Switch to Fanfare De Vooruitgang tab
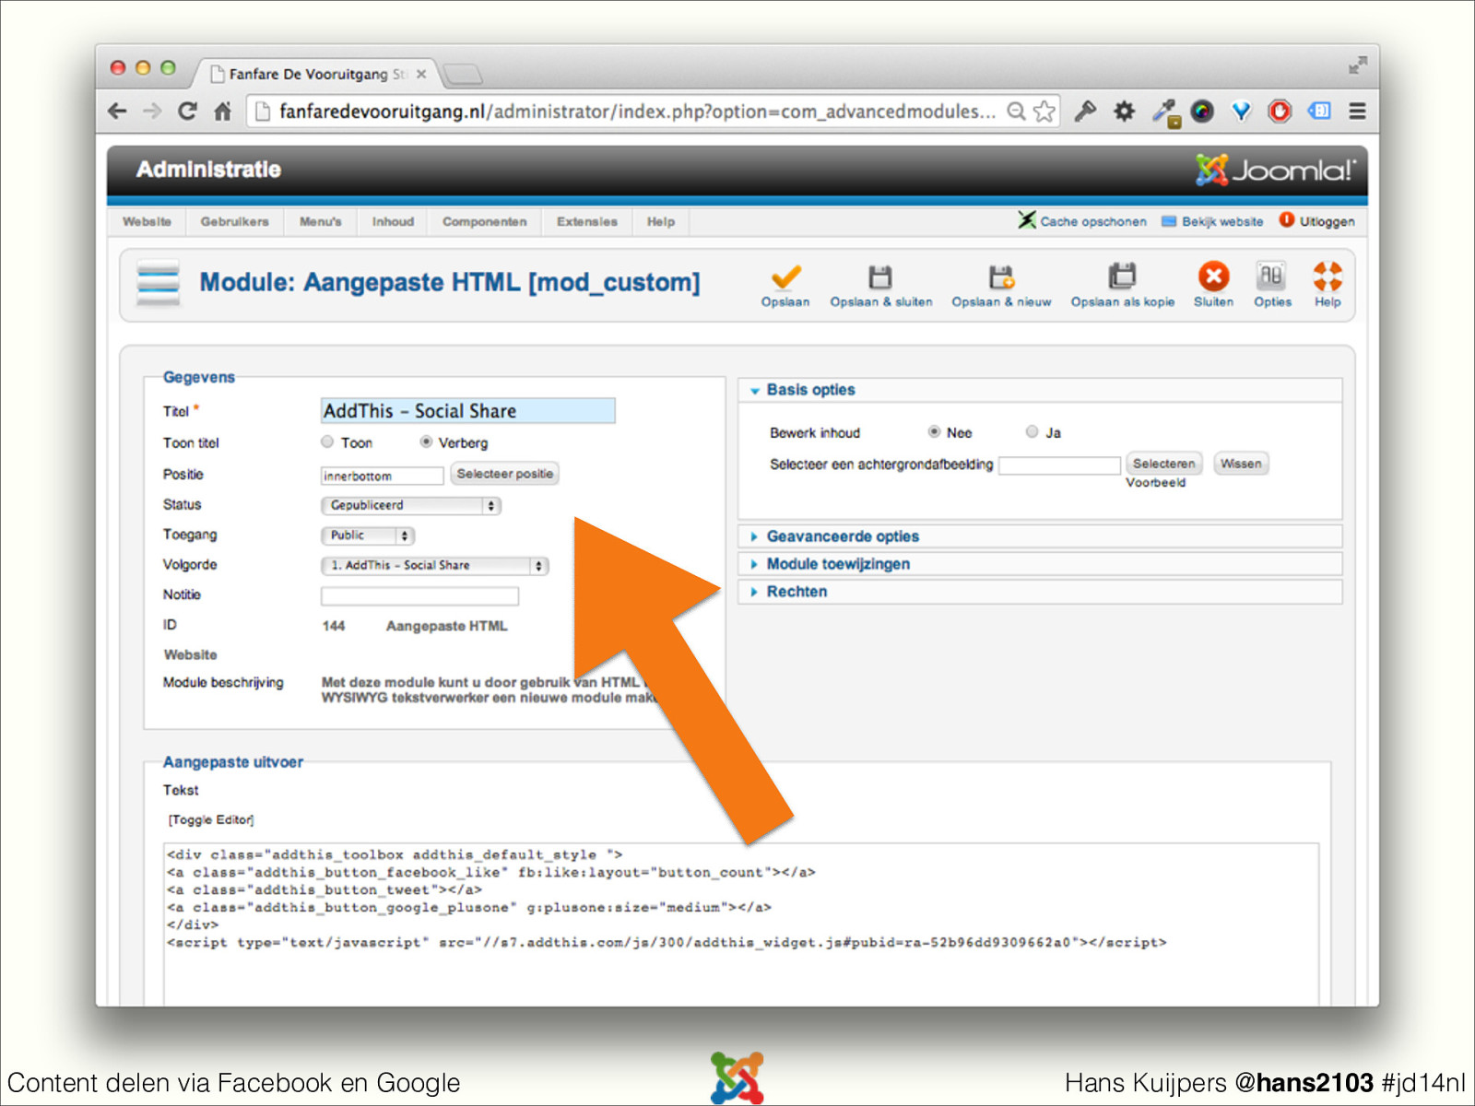Screen dimensions: 1475x1106 (313, 74)
